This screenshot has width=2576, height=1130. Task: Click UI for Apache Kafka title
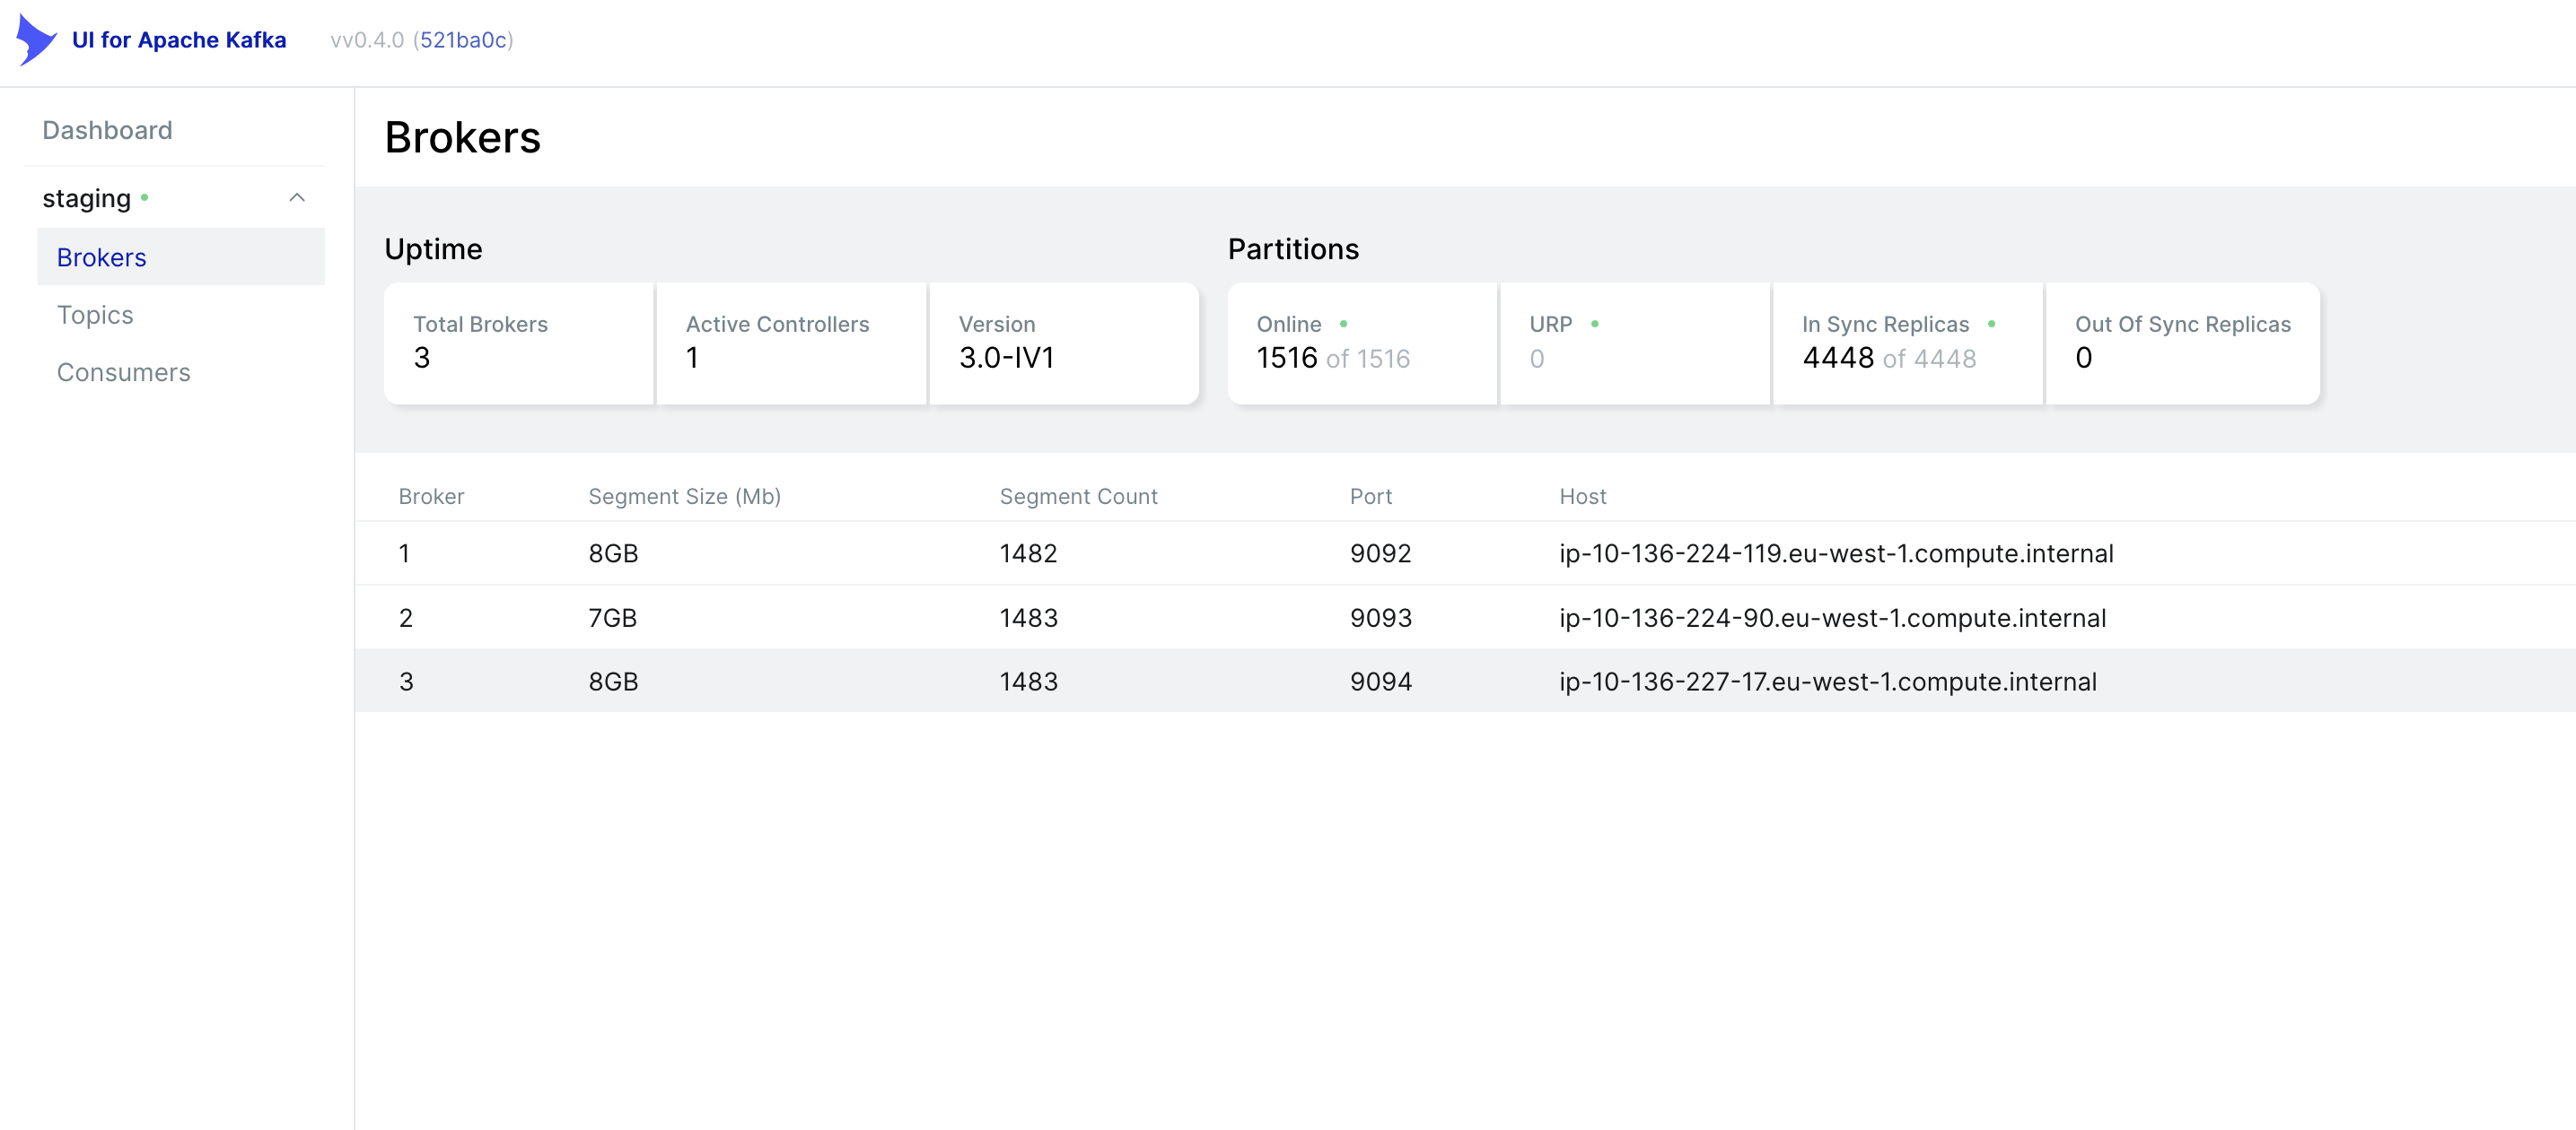179,40
